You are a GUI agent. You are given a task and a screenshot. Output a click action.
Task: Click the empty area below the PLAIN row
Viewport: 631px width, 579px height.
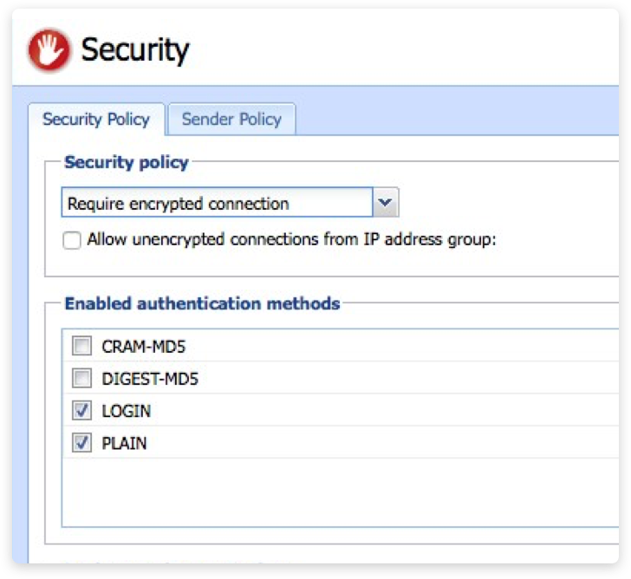[338, 491]
